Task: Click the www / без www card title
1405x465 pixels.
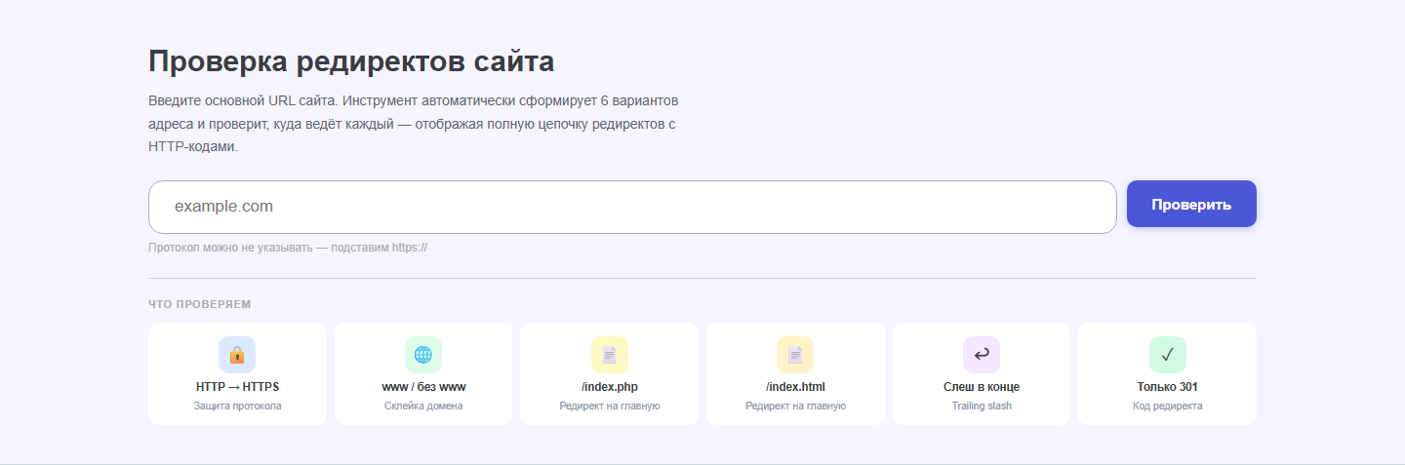Action: [423, 387]
